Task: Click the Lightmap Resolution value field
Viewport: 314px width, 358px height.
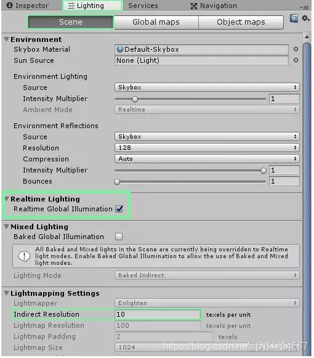Action: (x=158, y=325)
